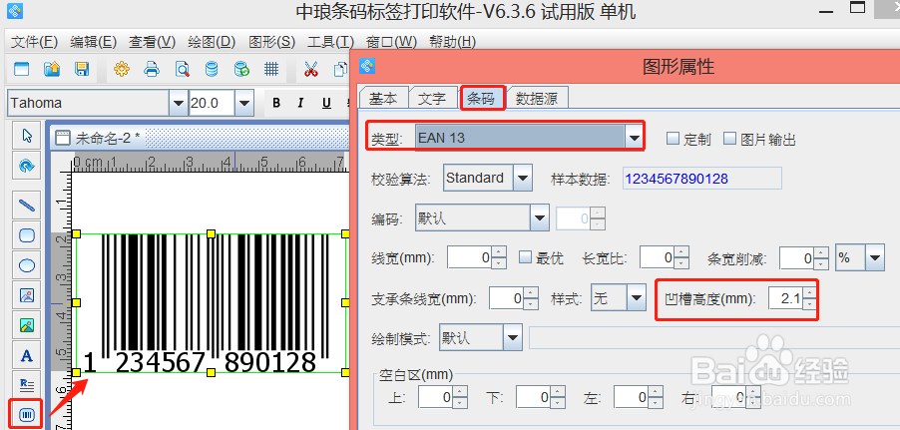The image size is (900, 430).
Task: Click the 凹槽高度(mm) 2.1 stepper arrows
Action: [809, 298]
